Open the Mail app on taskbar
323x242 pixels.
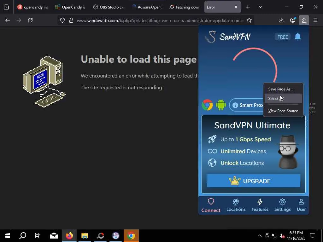(54, 236)
